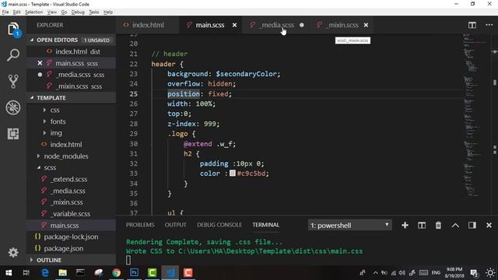Open Photoshop from the taskbar
The width and height of the screenshot is (498, 280).
click(x=134, y=273)
